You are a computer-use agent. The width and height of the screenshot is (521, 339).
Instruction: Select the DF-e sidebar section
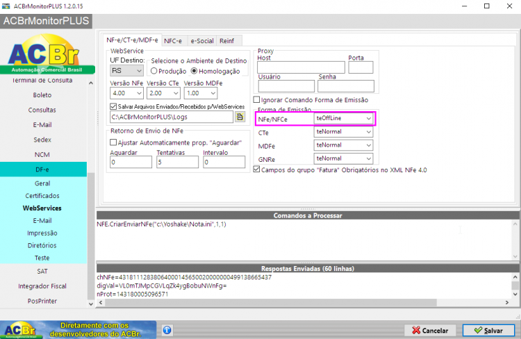point(42,169)
